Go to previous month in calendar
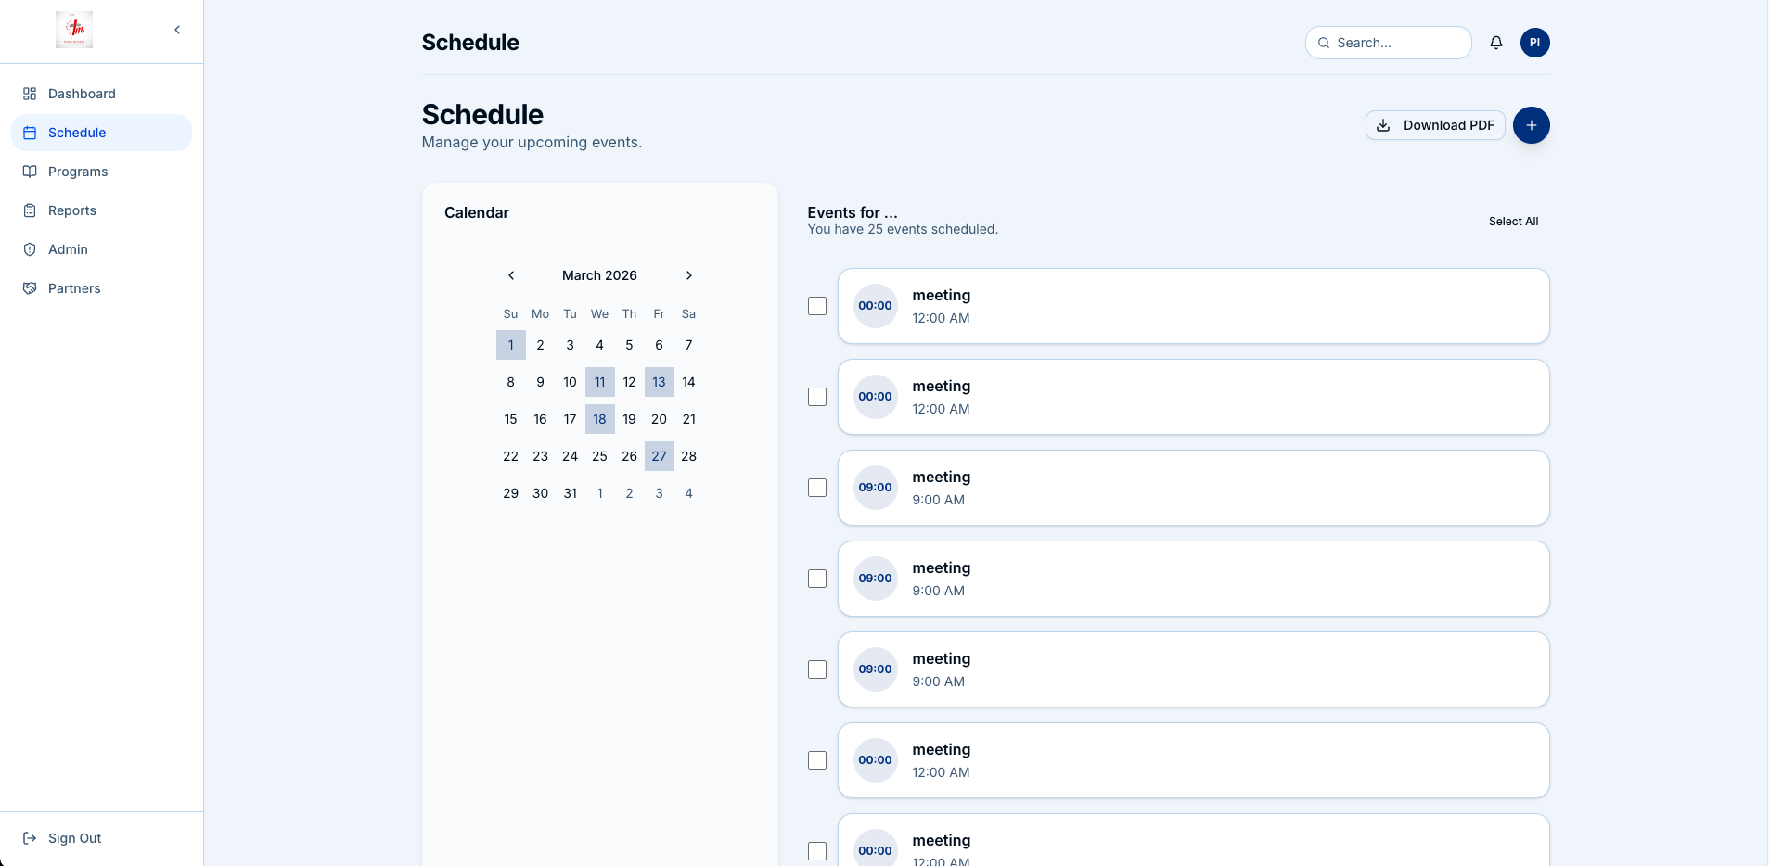 [x=510, y=275]
